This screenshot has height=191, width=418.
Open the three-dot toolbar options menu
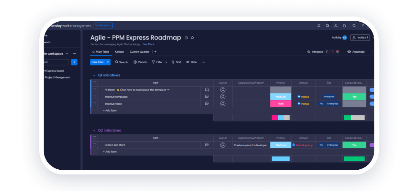coord(203,62)
